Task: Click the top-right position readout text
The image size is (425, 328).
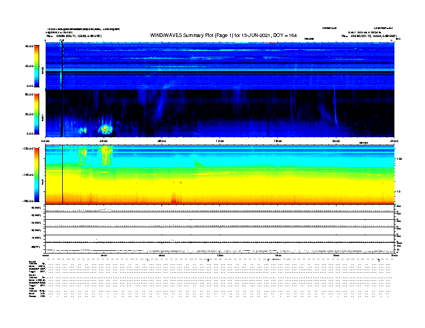Action: click(369, 36)
